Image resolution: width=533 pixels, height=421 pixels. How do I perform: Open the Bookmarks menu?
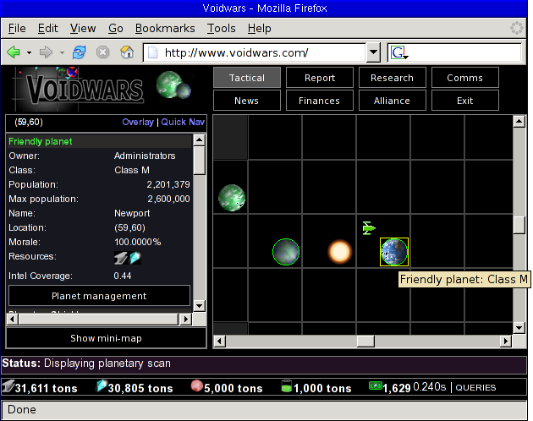click(x=165, y=28)
